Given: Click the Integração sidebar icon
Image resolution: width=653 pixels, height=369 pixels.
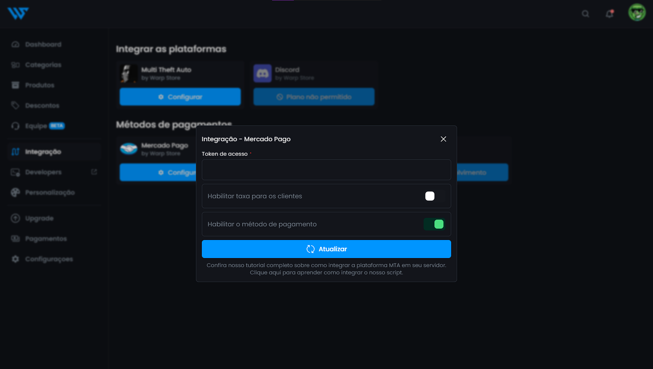Looking at the screenshot, I should (x=15, y=152).
